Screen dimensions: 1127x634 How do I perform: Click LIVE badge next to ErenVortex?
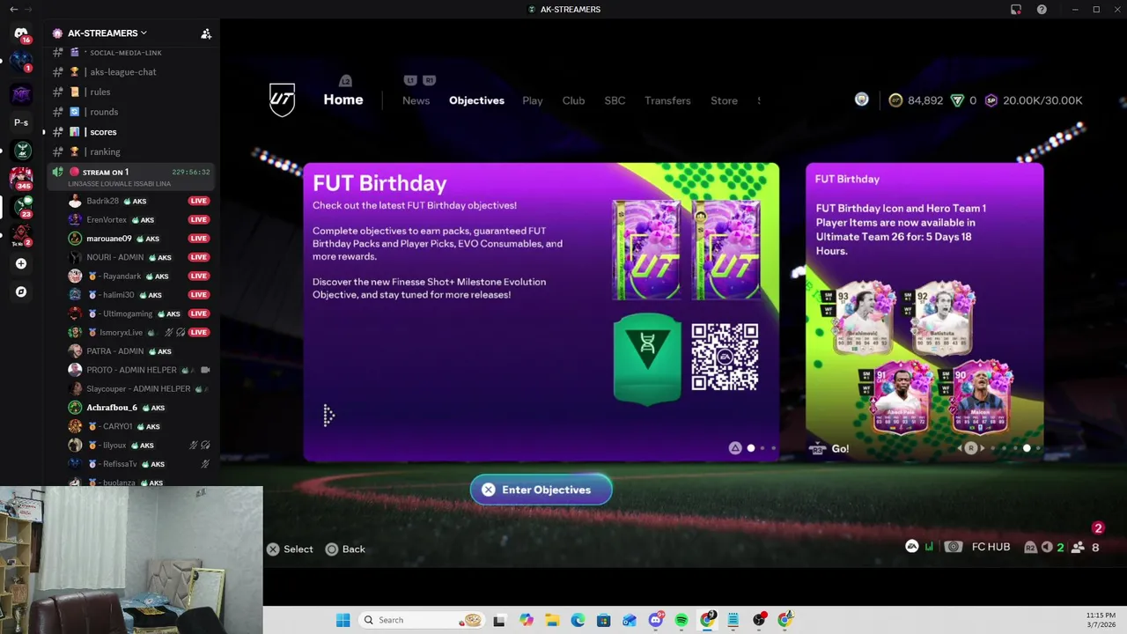click(199, 219)
